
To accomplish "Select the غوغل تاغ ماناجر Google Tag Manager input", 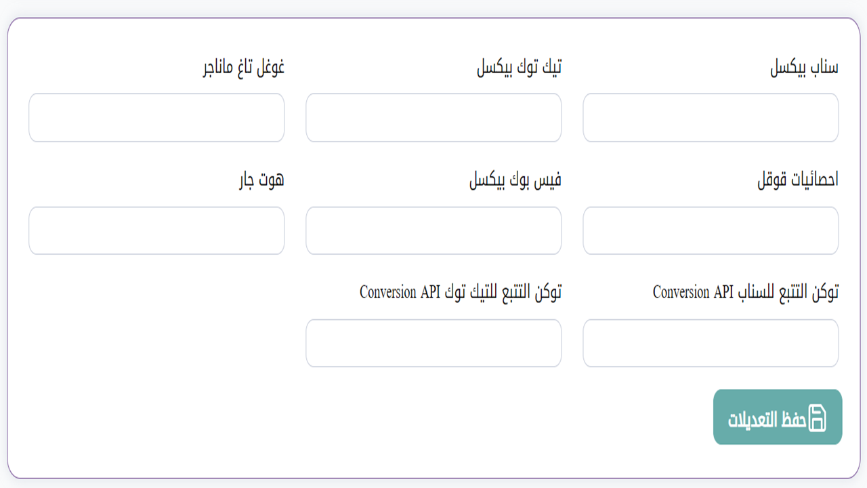I will 156,118.
